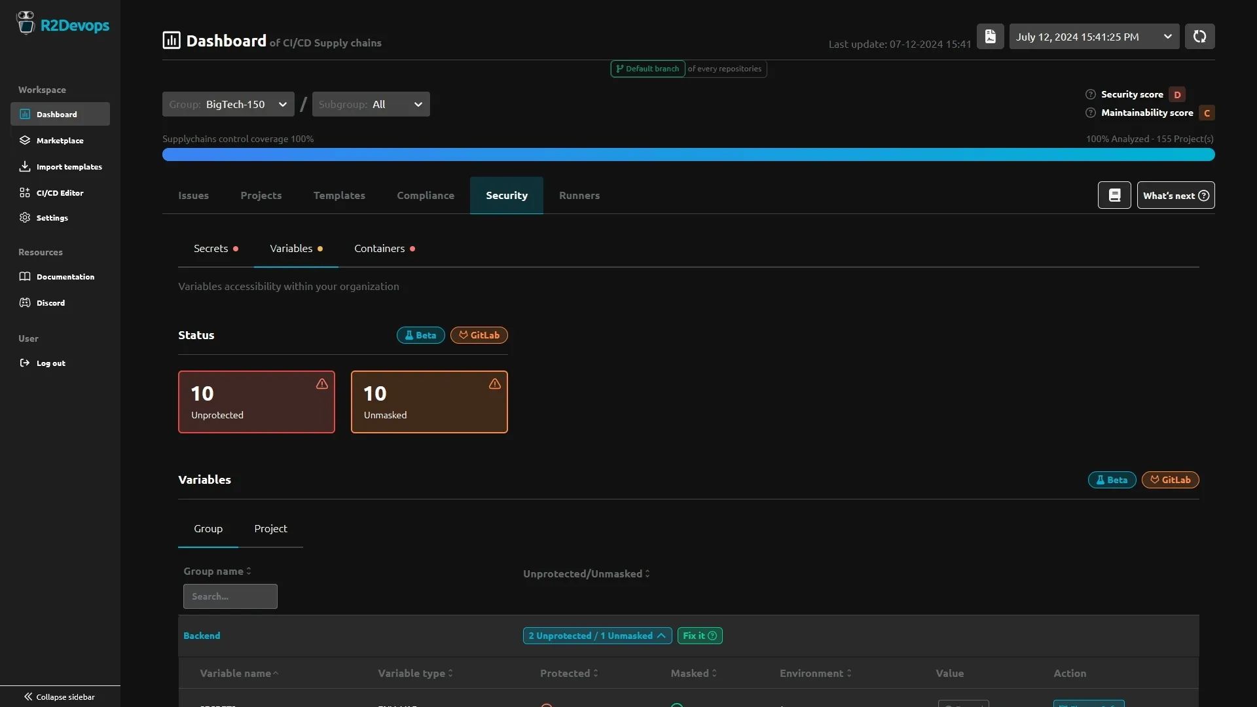Click the Maintainability score help icon

pos(1090,113)
